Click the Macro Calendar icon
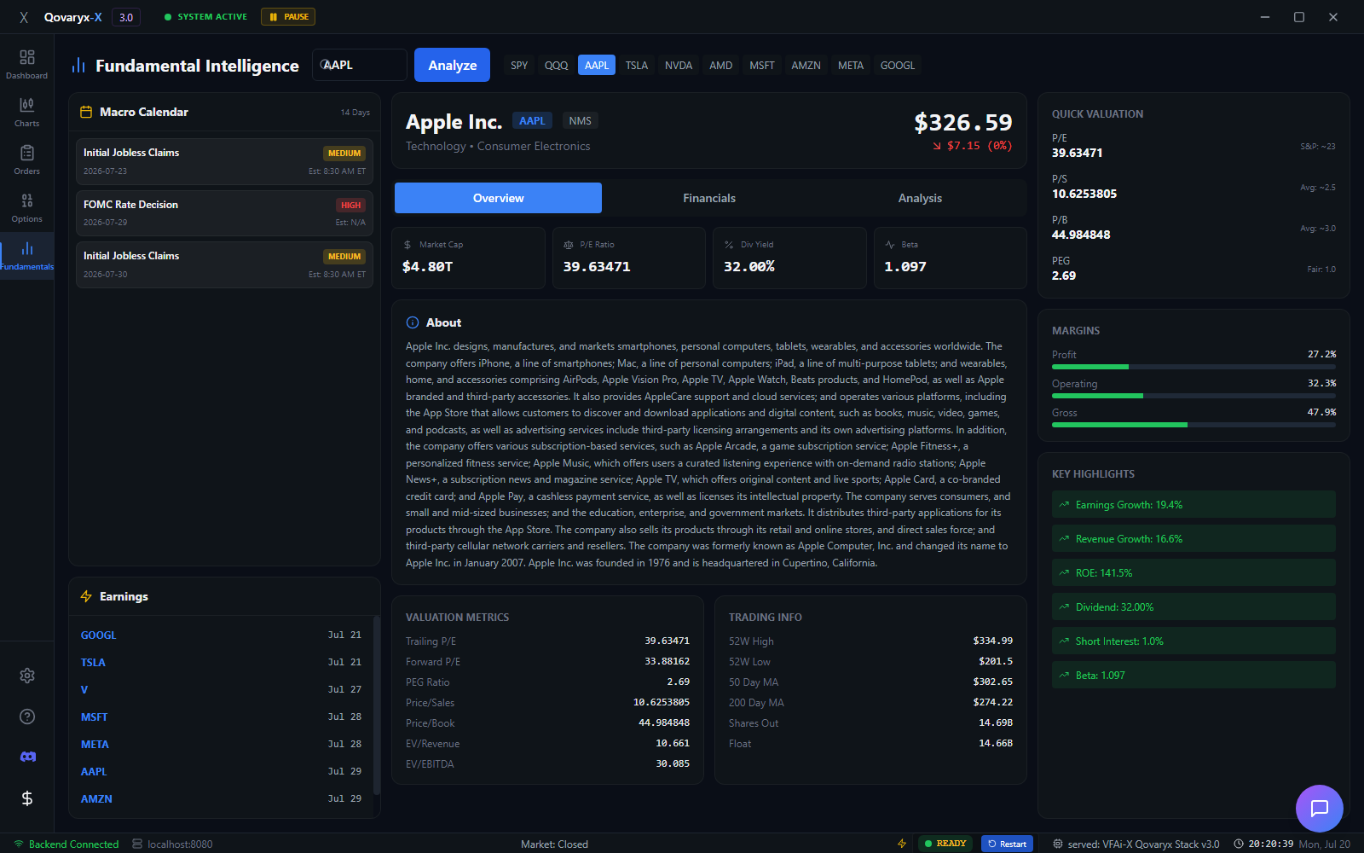1364x853 pixels. coord(86,112)
